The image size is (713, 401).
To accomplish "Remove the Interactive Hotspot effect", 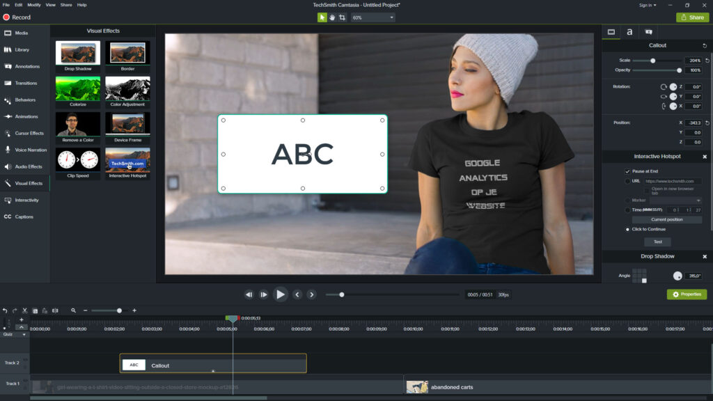I will (705, 157).
